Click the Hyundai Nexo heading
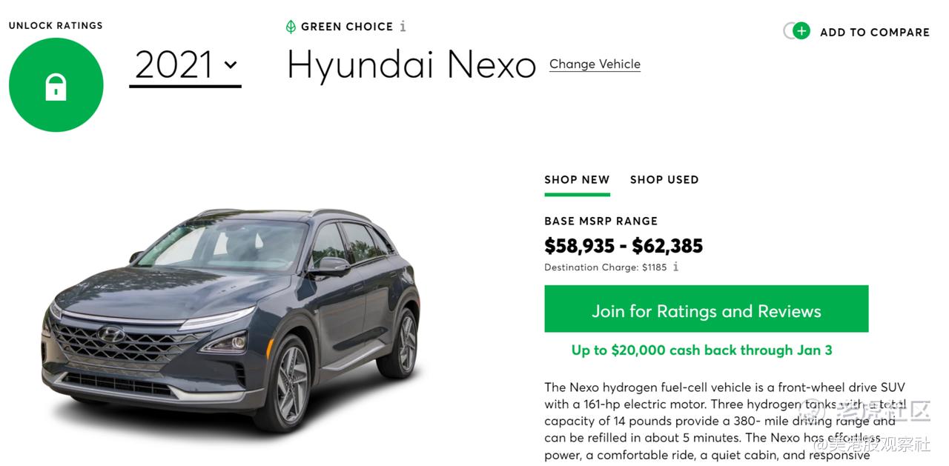 [411, 65]
